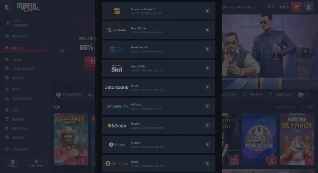Go to Accueil in sidebar
318x173 pixels.
pos(24,48)
